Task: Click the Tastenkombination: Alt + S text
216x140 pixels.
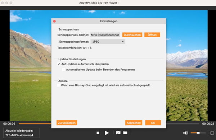Action: 75,48
